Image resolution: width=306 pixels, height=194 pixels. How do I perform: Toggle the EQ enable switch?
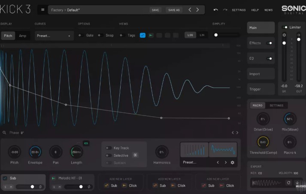tap(270, 58)
